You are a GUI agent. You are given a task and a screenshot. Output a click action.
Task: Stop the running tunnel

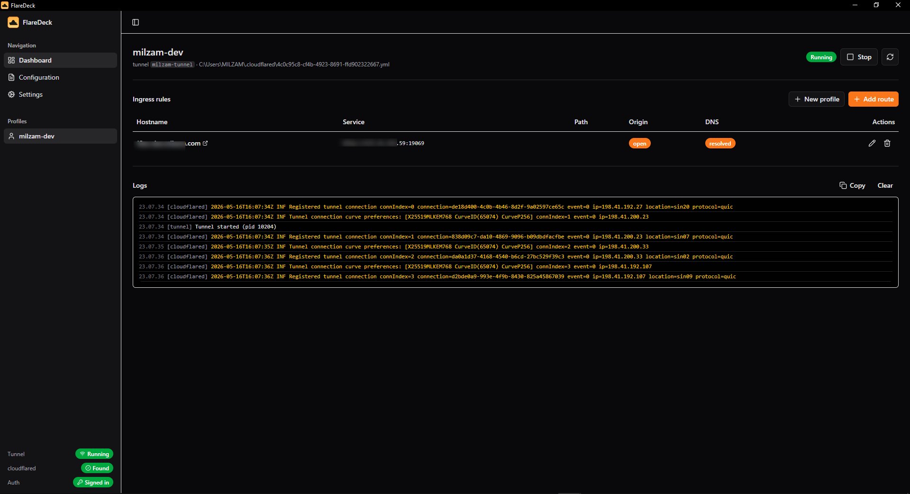tap(859, 57)
